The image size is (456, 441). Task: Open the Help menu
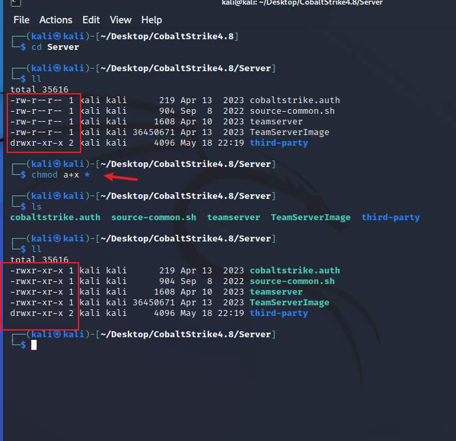(152, 20)
